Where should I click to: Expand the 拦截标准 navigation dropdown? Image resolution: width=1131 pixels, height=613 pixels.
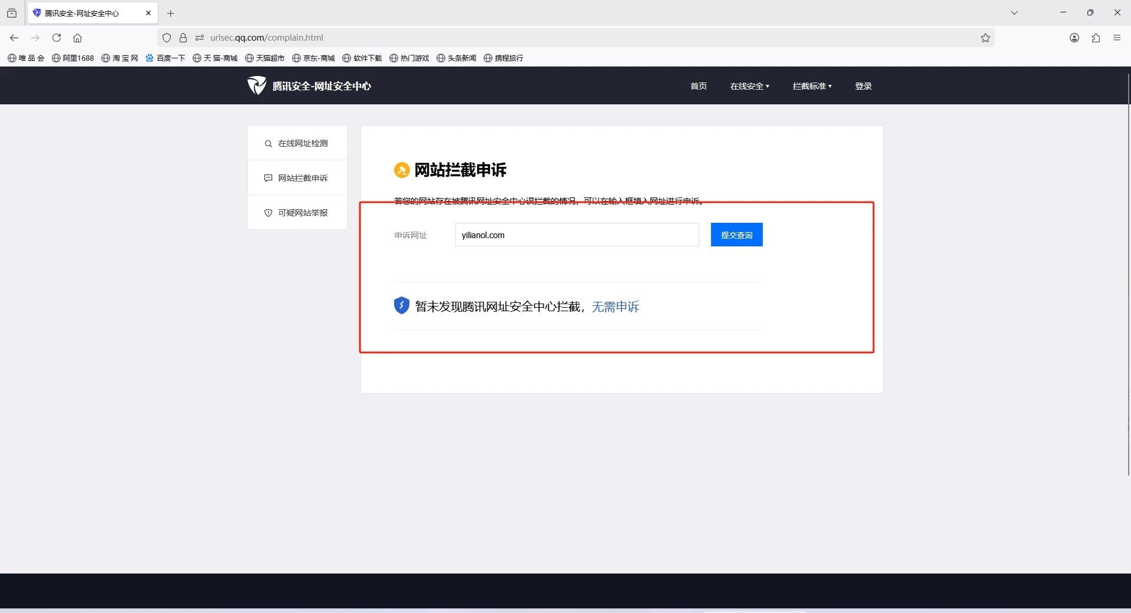click(x=812, y=86)
